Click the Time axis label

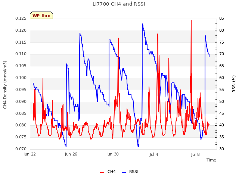[211, 160]
